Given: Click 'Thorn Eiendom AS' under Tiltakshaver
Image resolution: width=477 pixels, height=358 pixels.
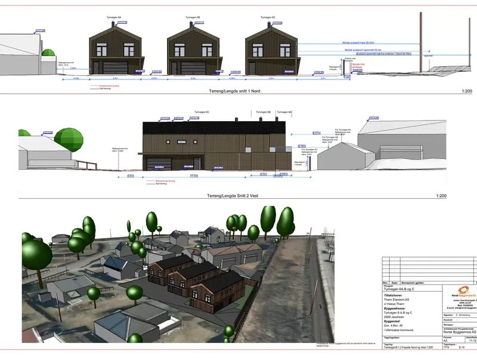Looking at the screenshot, I should click(397, 300).
